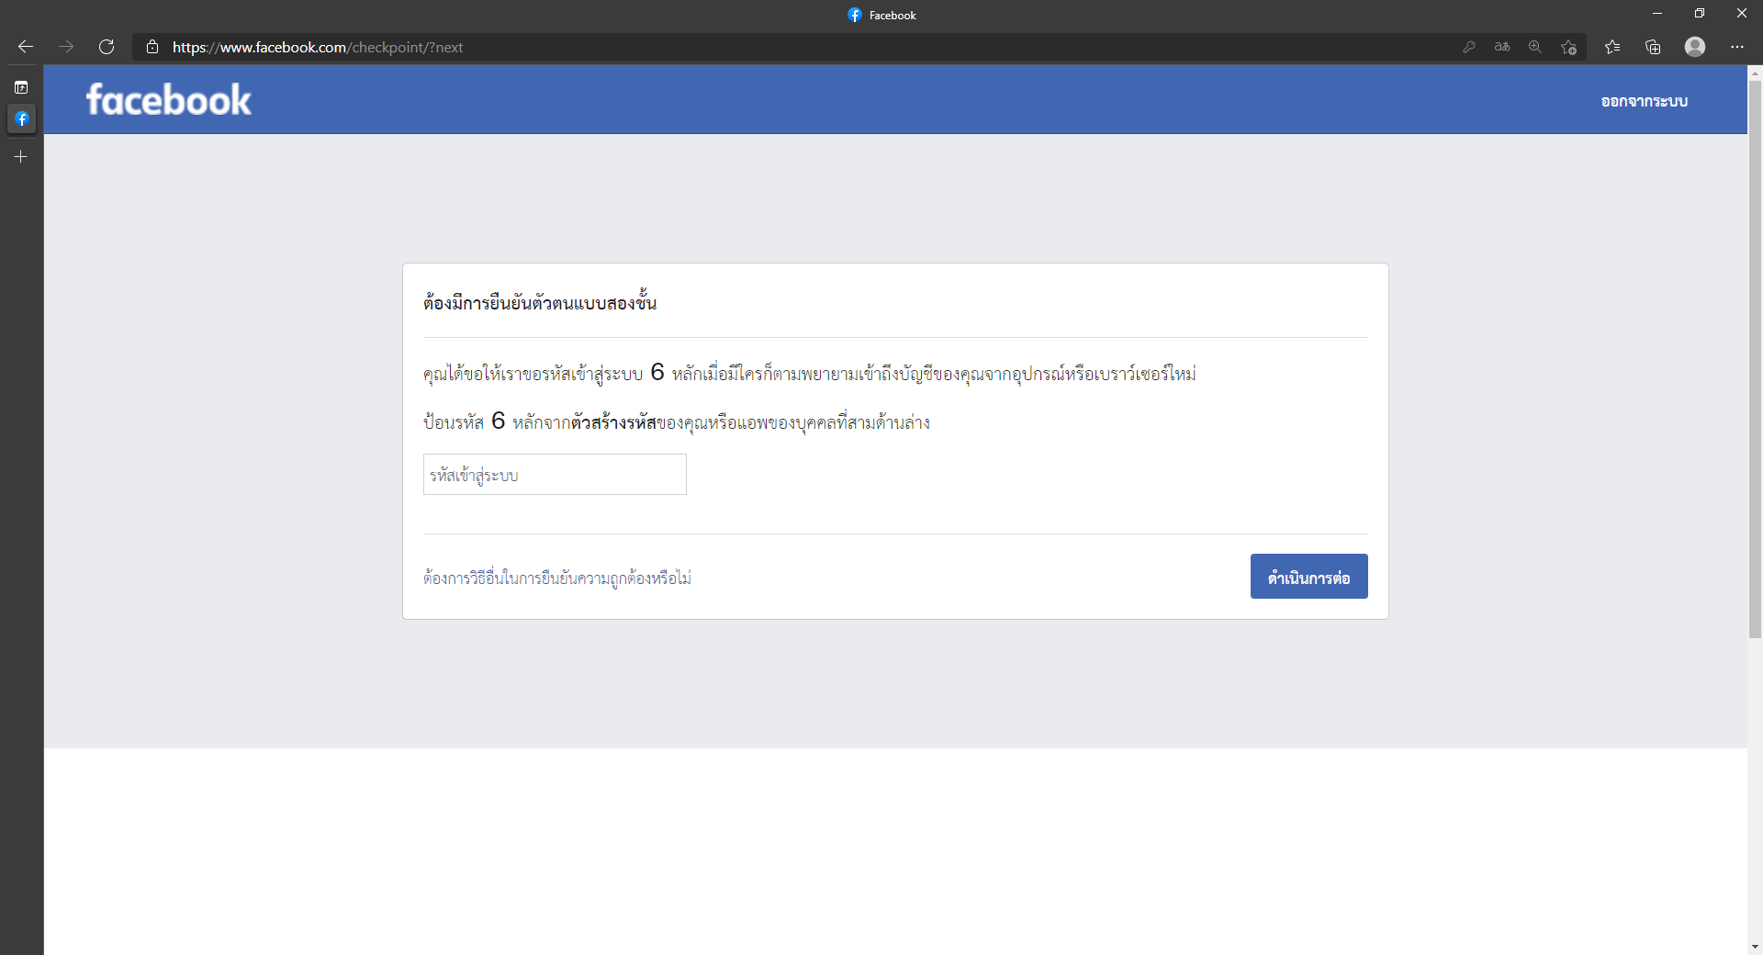Click the browser forward arrow

pos(66,47)
